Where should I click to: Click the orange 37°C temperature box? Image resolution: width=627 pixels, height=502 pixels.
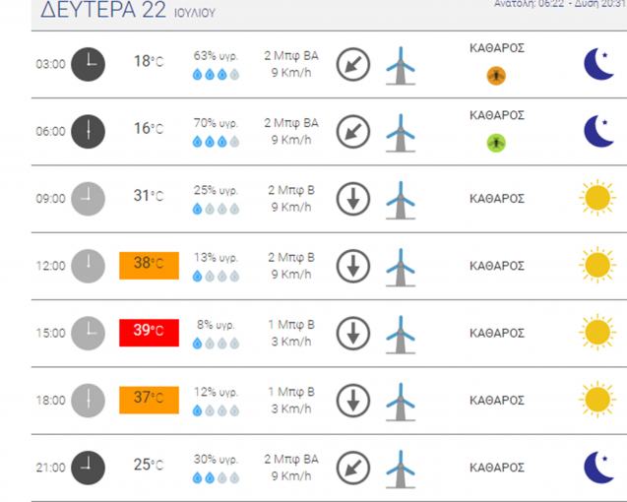pos(150,400)
